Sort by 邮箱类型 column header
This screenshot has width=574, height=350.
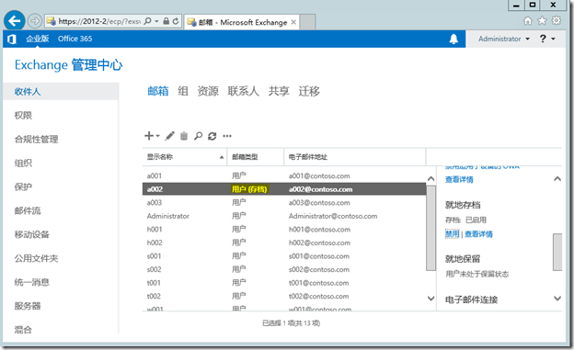click(256, 157)
